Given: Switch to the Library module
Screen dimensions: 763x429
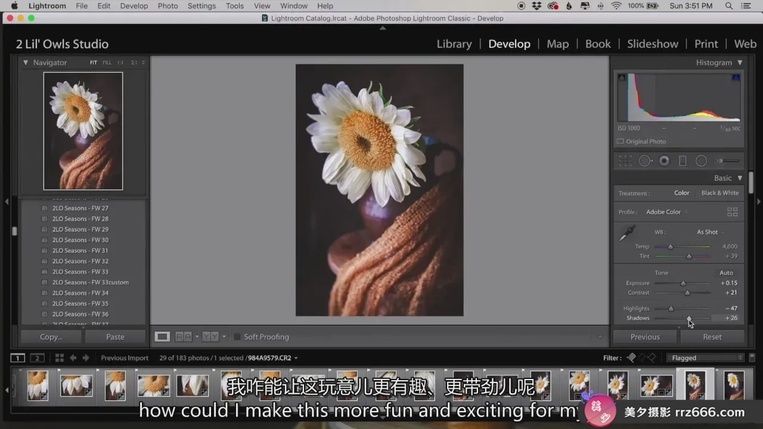Looking at the screenshot, I should (454, 44).
